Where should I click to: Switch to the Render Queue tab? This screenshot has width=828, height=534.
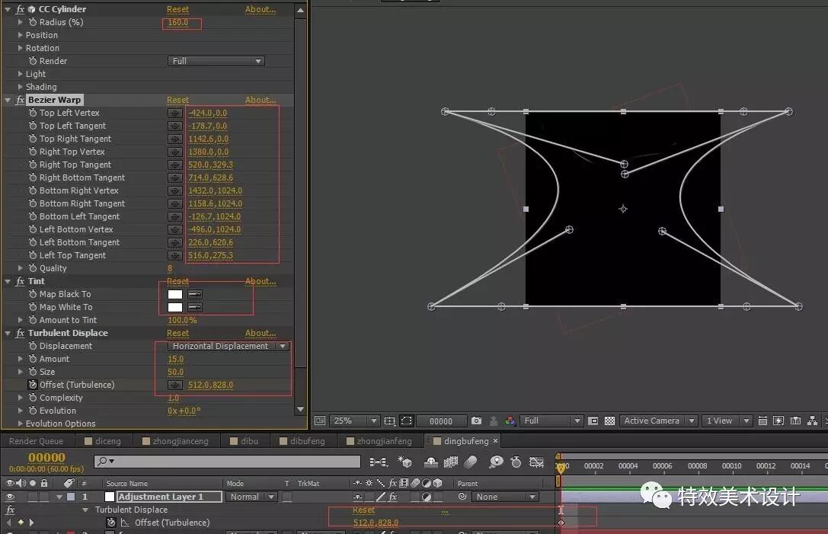[x=36, y=441]
